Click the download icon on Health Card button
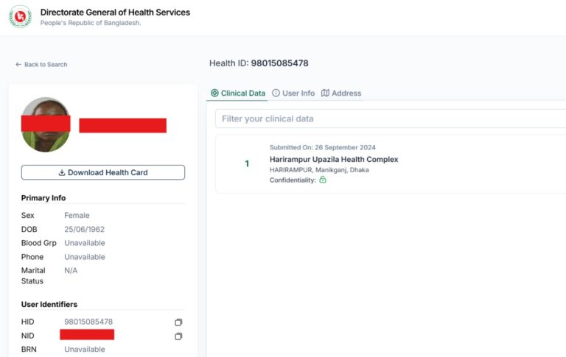The image size is (566, 357). point(62,173)
